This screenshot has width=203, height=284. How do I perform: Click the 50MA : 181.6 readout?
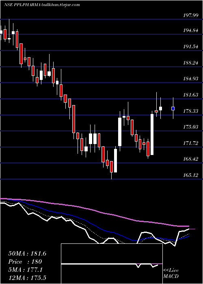click(x=27, y=254)
